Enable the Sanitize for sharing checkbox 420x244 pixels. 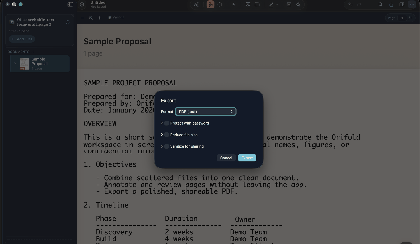point(166,146)
